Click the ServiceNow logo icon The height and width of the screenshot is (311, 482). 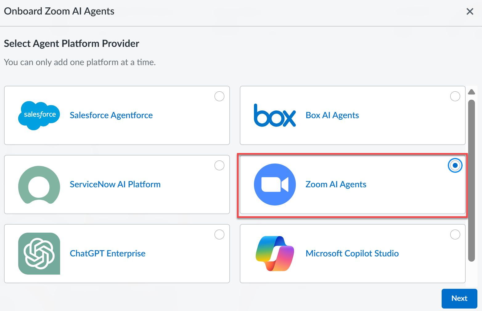(x=39, y=185)
